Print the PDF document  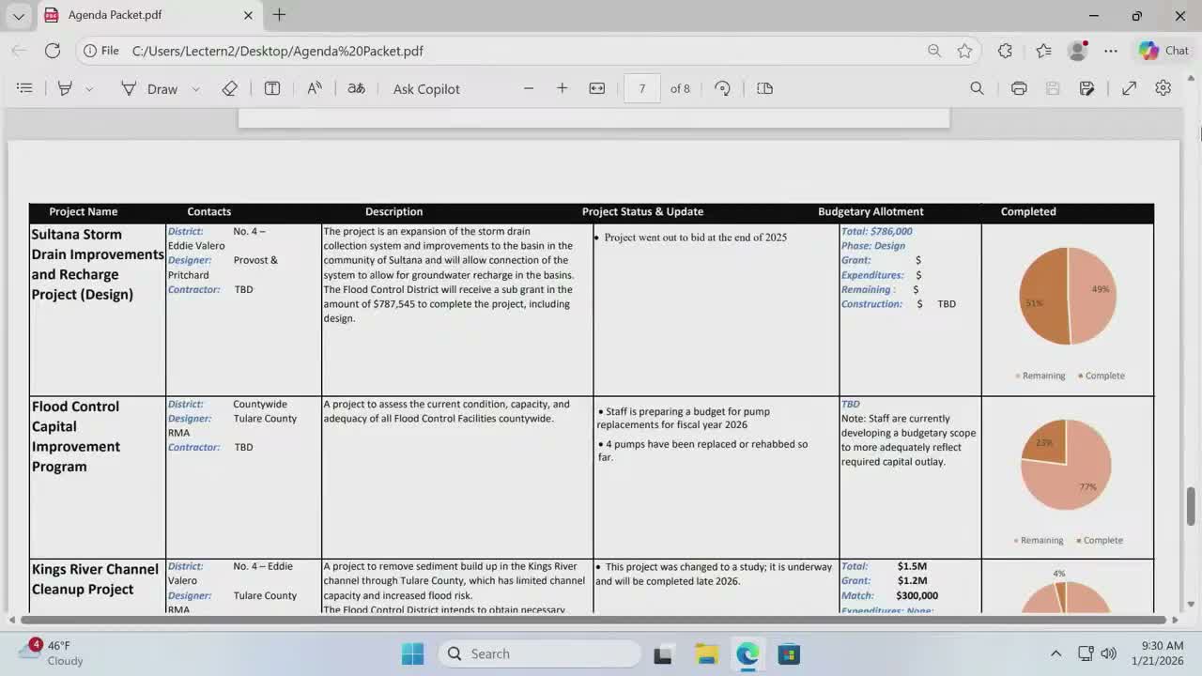pos(1019,88)
